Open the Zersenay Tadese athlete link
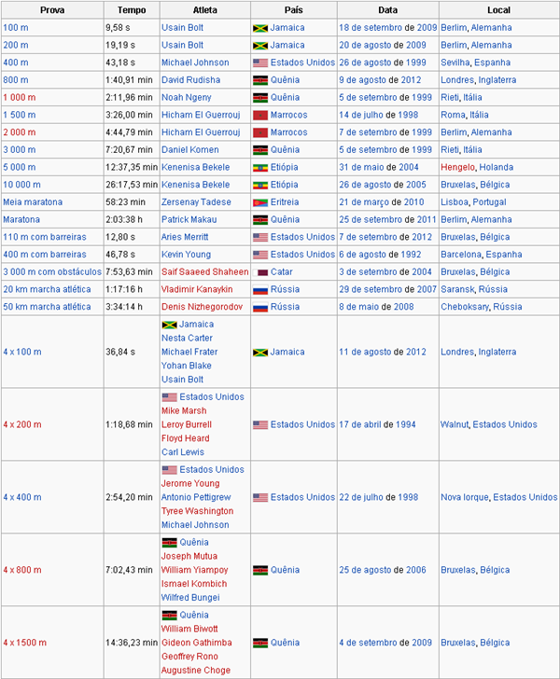 (x=196, y=202)
